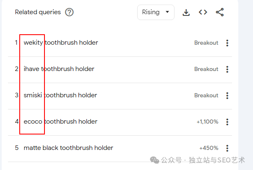
Task: Open more options for ihave toothbrush holder
Action: click(227, 69)
